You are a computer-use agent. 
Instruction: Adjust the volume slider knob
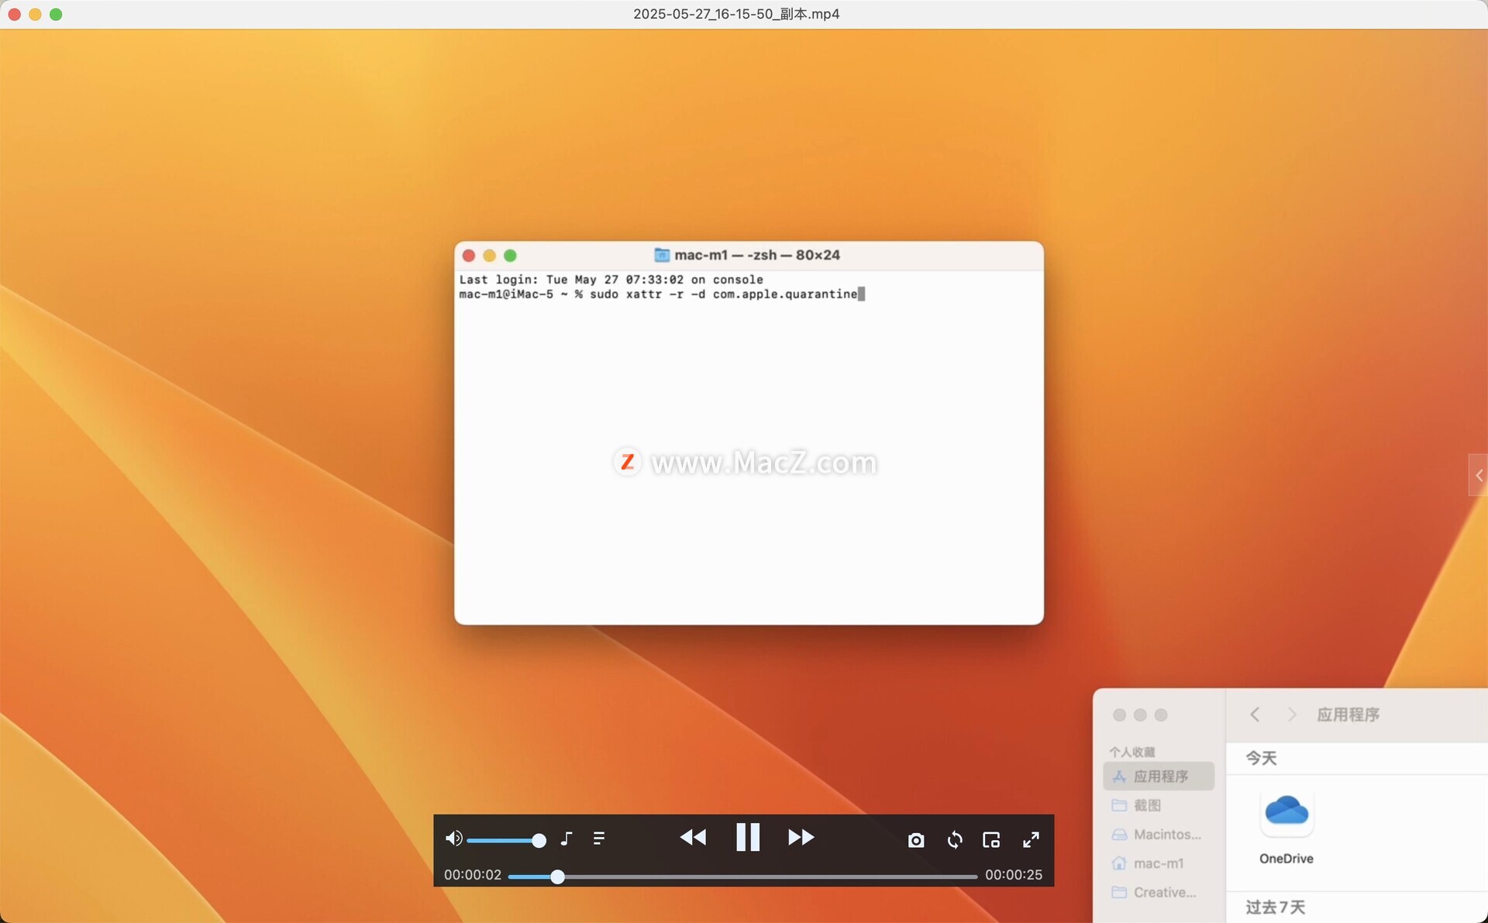pos(539,840)
